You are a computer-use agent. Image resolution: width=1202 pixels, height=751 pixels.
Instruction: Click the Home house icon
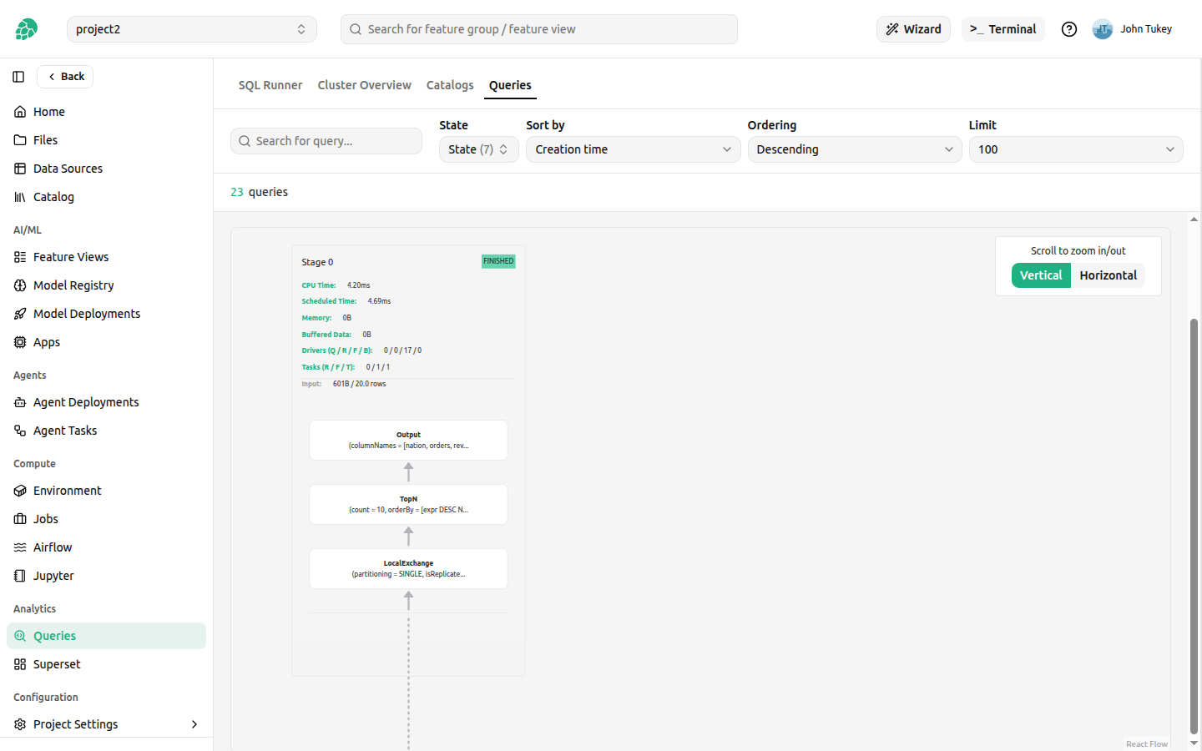[20, 112]
